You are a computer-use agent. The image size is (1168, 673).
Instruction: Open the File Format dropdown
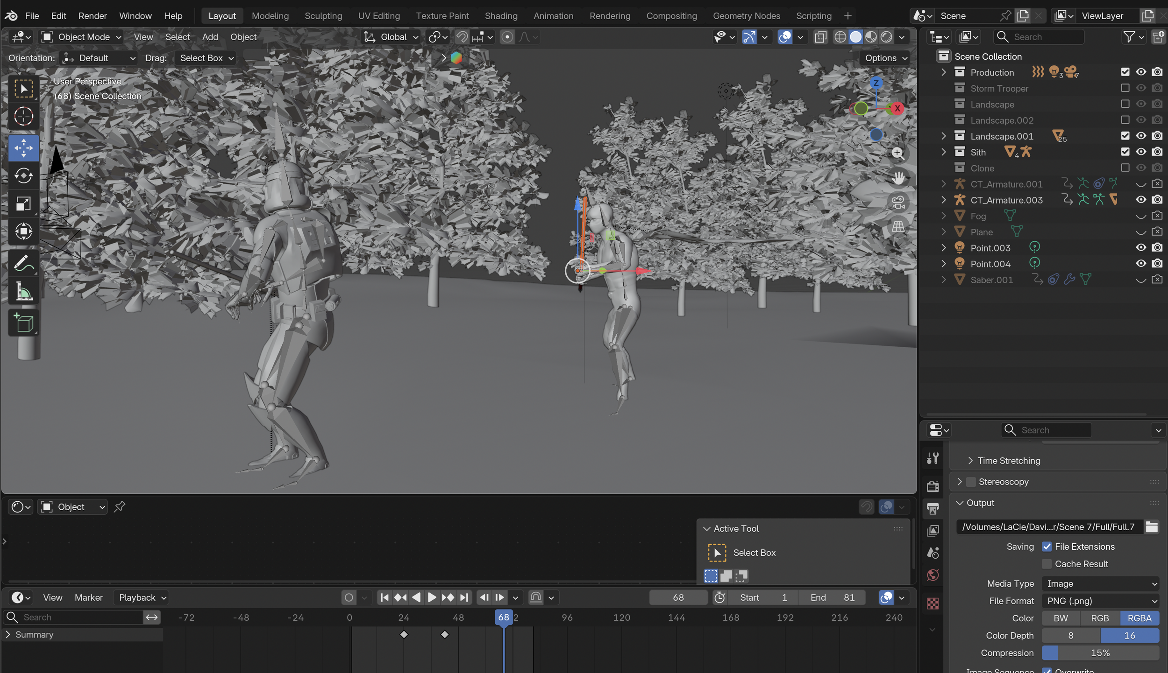click(1100, 601)
